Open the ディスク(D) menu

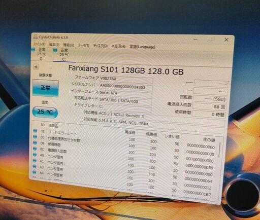(x=100, y=46)
